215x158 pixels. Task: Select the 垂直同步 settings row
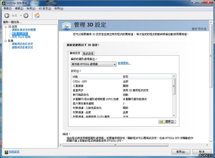point(122,90)
